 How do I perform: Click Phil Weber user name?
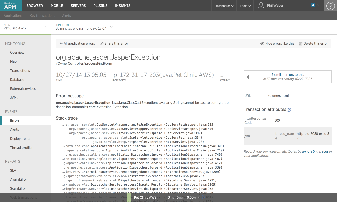(275, 5)
